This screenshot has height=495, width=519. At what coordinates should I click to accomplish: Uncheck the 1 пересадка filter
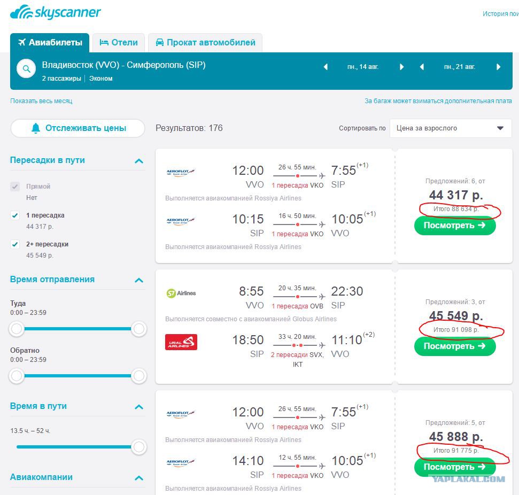tap(15, 215)
